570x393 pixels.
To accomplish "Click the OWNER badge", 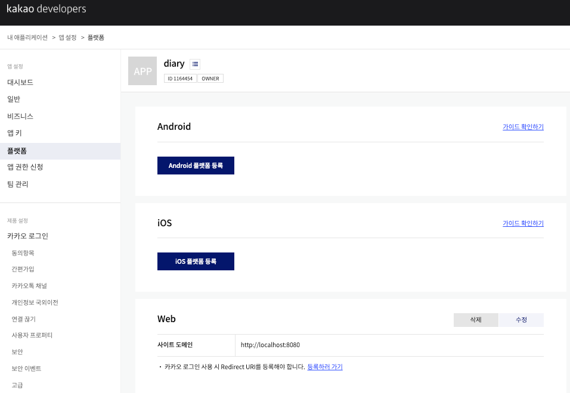I will pyautogui.click(x=210, y=79).
